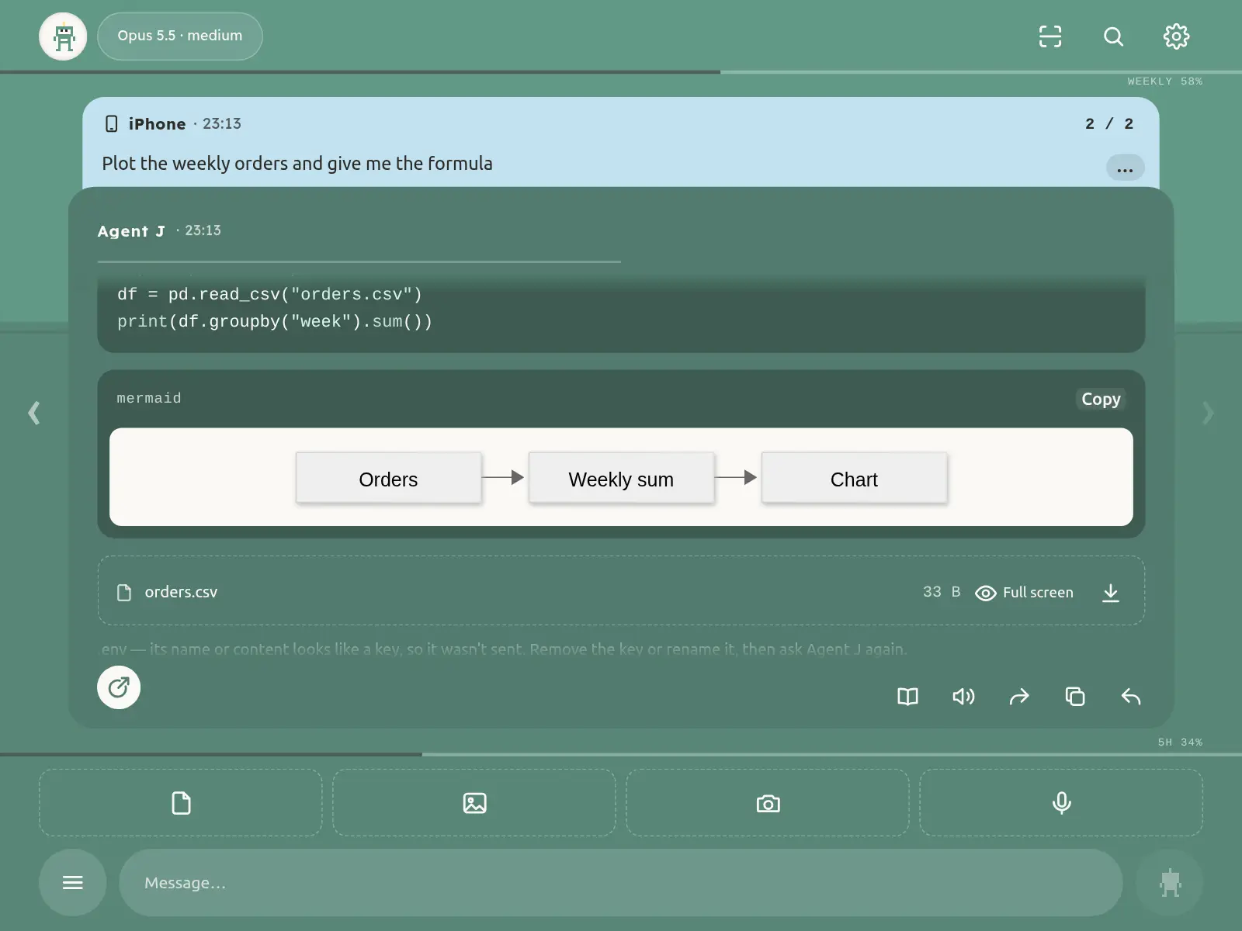
Task: Open reader view book icon
Action: 907,697
